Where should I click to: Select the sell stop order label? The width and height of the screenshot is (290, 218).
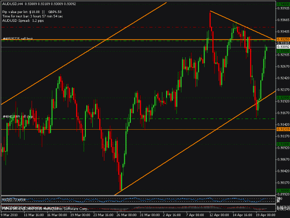click(x=18, y=117)
